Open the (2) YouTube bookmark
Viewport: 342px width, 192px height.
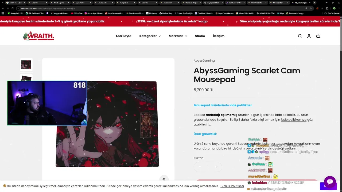pyautogui.click(x=77, y=13)
